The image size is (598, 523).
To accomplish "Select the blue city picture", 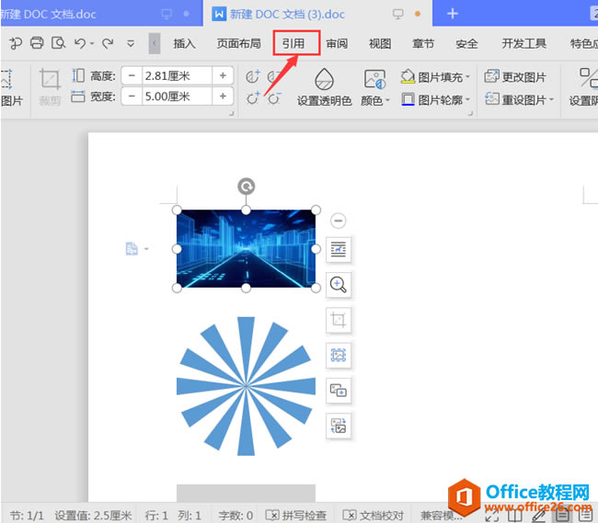I will 246,248.
